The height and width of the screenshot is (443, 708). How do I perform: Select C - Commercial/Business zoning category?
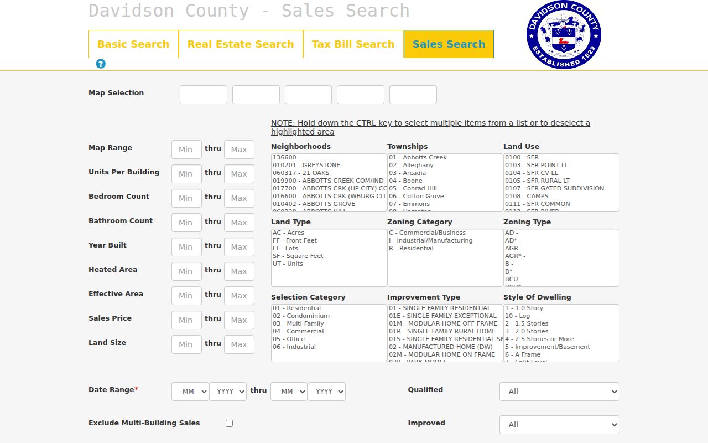(x=445, y=233)
